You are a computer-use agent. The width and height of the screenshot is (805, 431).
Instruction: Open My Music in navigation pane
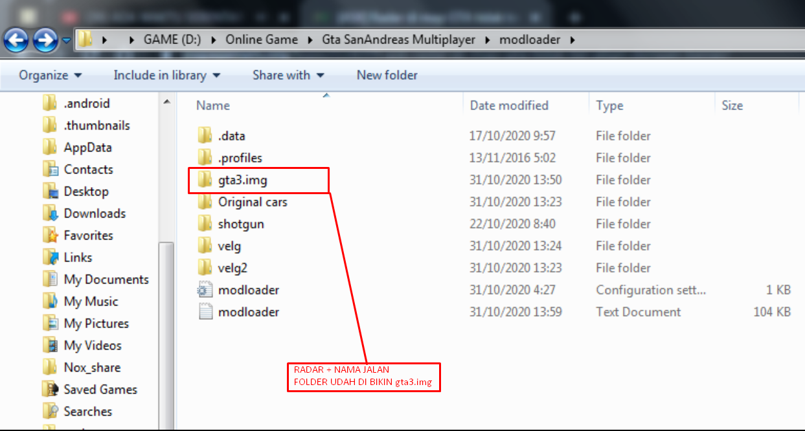[x=91, y=302]
